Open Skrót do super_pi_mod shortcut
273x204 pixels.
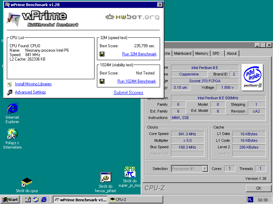click(x=130, y=177)
